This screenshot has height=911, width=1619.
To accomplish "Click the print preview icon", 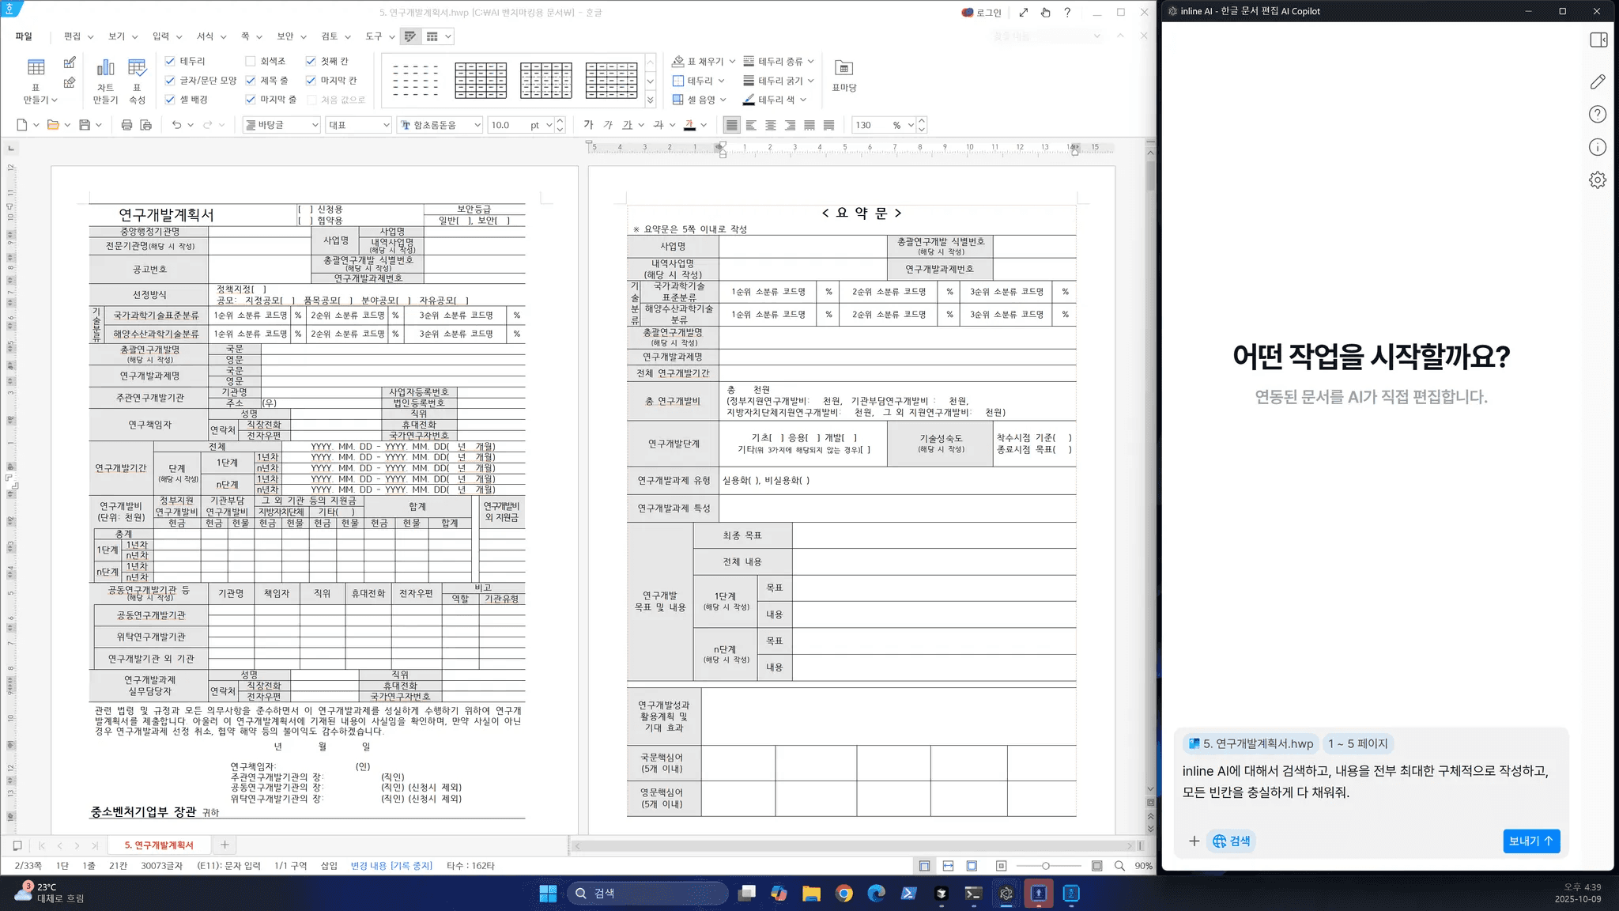I will 145,125.
